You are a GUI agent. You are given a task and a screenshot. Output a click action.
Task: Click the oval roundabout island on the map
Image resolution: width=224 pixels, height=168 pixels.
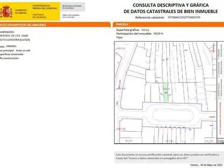[x=173, y=115]
